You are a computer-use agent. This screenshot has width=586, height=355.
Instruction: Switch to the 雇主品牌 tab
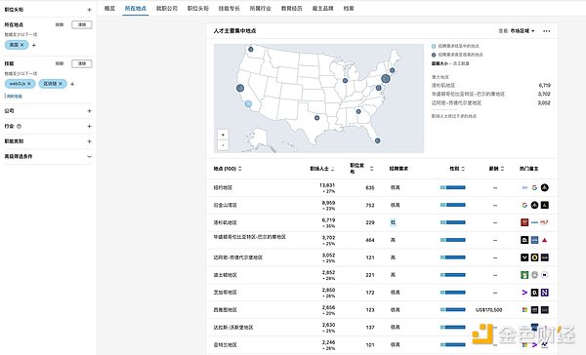[x=323, y=8]
